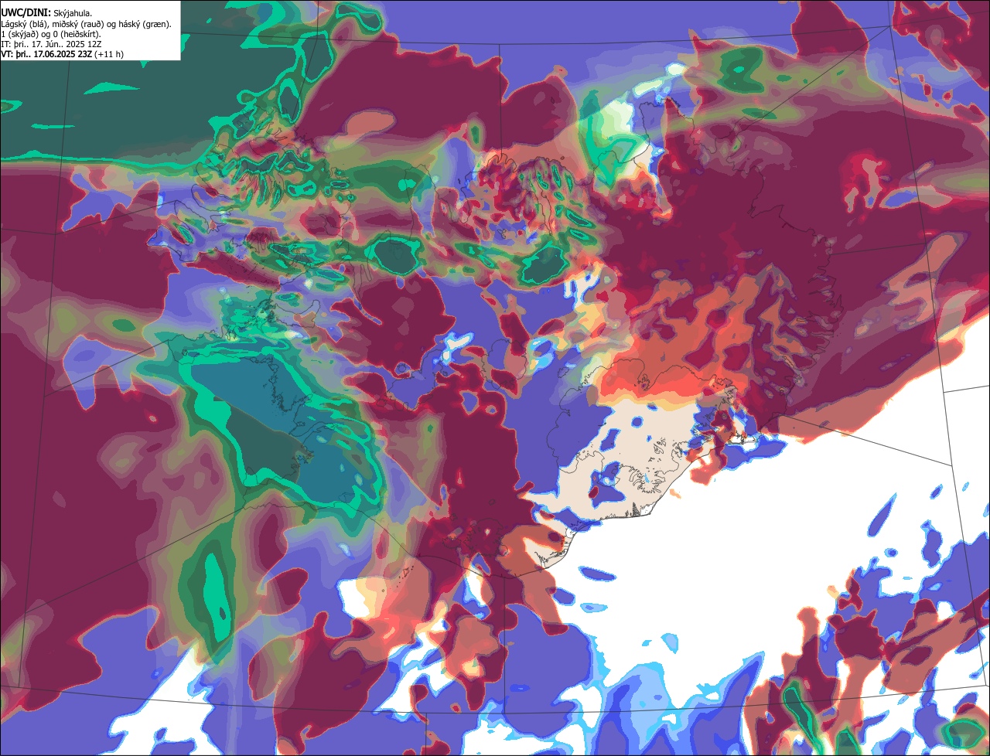Click the 'Lágský (blá), miðský (rauð)' legend line

coord(87,24)
